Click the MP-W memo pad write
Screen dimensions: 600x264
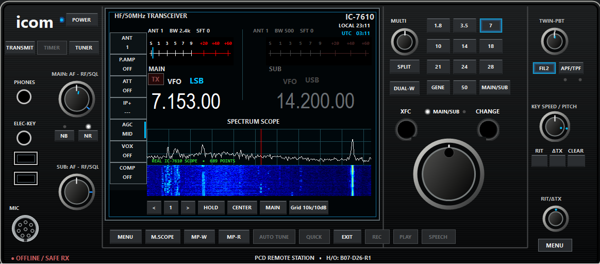coord(199,237)
